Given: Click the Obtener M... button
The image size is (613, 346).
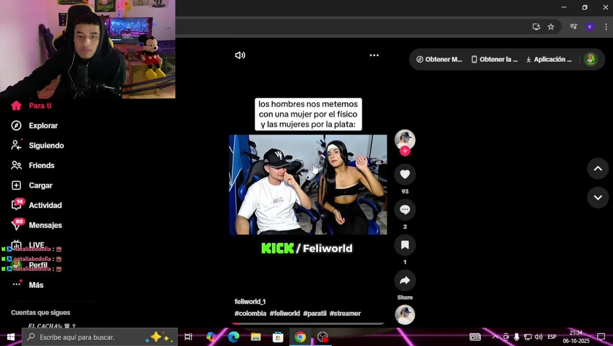Looking at the screenshot, I should (x=439, y=60).
